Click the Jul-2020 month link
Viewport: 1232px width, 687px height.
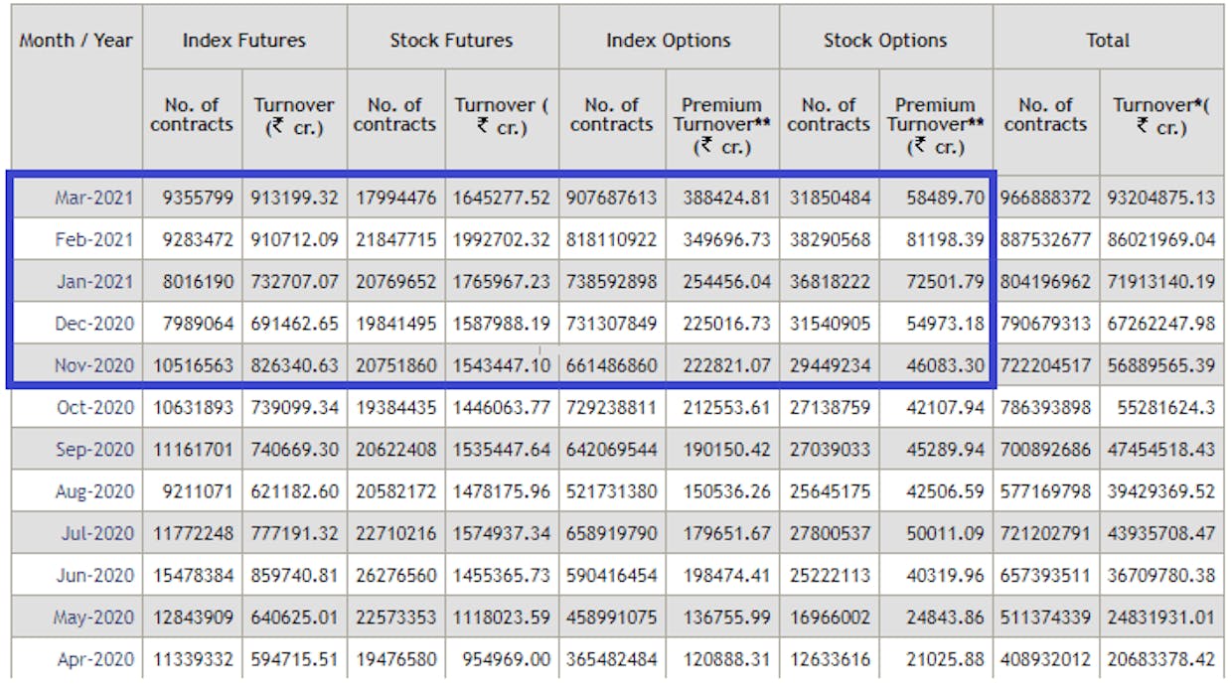(x=97, y=533)
